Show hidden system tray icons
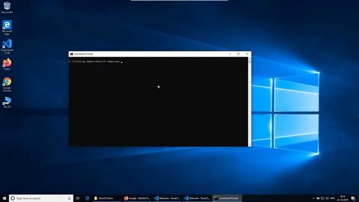 (314, 198)
